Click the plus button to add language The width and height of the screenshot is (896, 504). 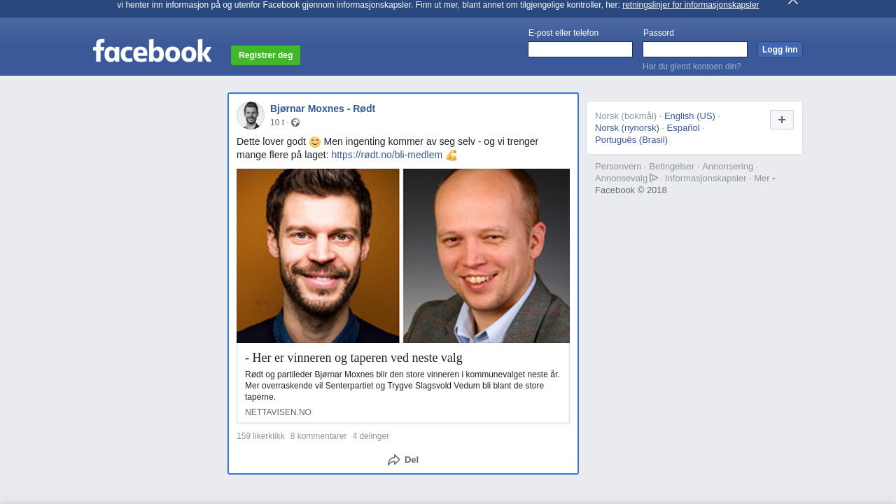[782, 120]
